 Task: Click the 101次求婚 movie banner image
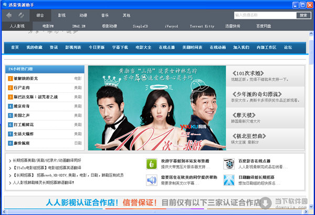point(157,108)
